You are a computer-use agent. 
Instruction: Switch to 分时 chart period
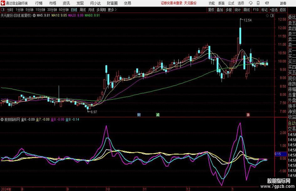click(x=10, y=10)
